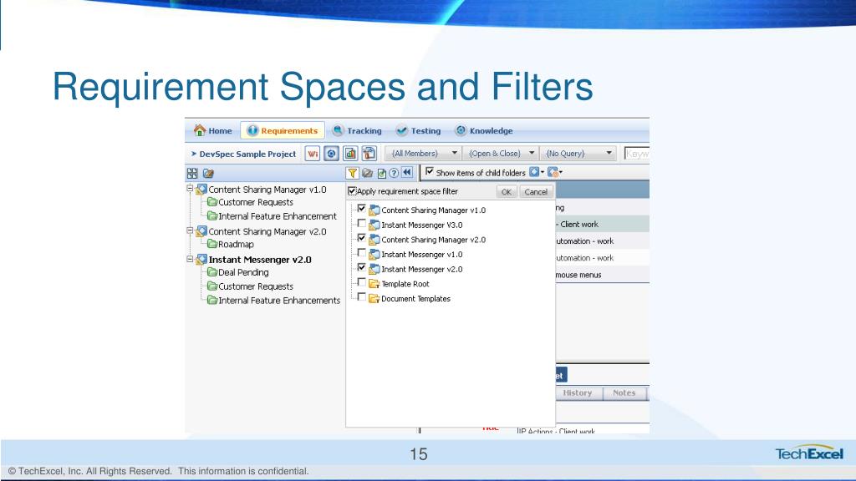This screenshot has height=481, width=856.
Task: Select the bold Instant Messenger v2.0 tree node
Action: tap(260, 260)
